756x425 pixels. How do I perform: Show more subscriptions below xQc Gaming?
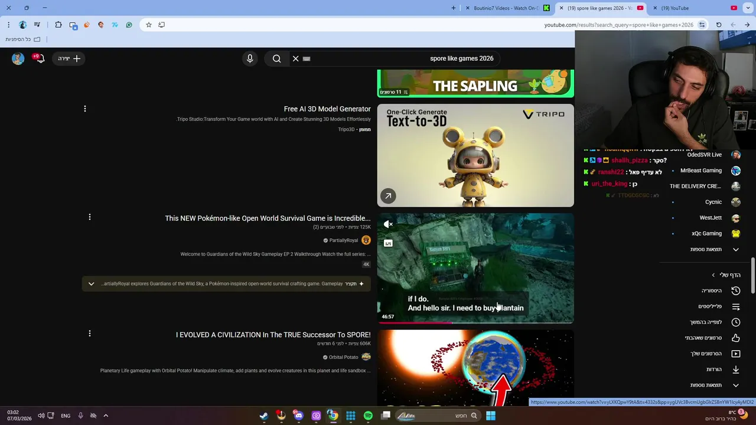pos(715,250)
